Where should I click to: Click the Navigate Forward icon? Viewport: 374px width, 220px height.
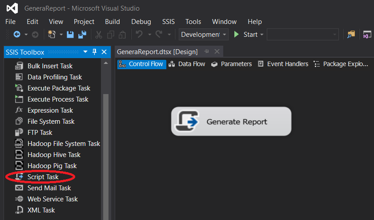(x=35, y=35)
